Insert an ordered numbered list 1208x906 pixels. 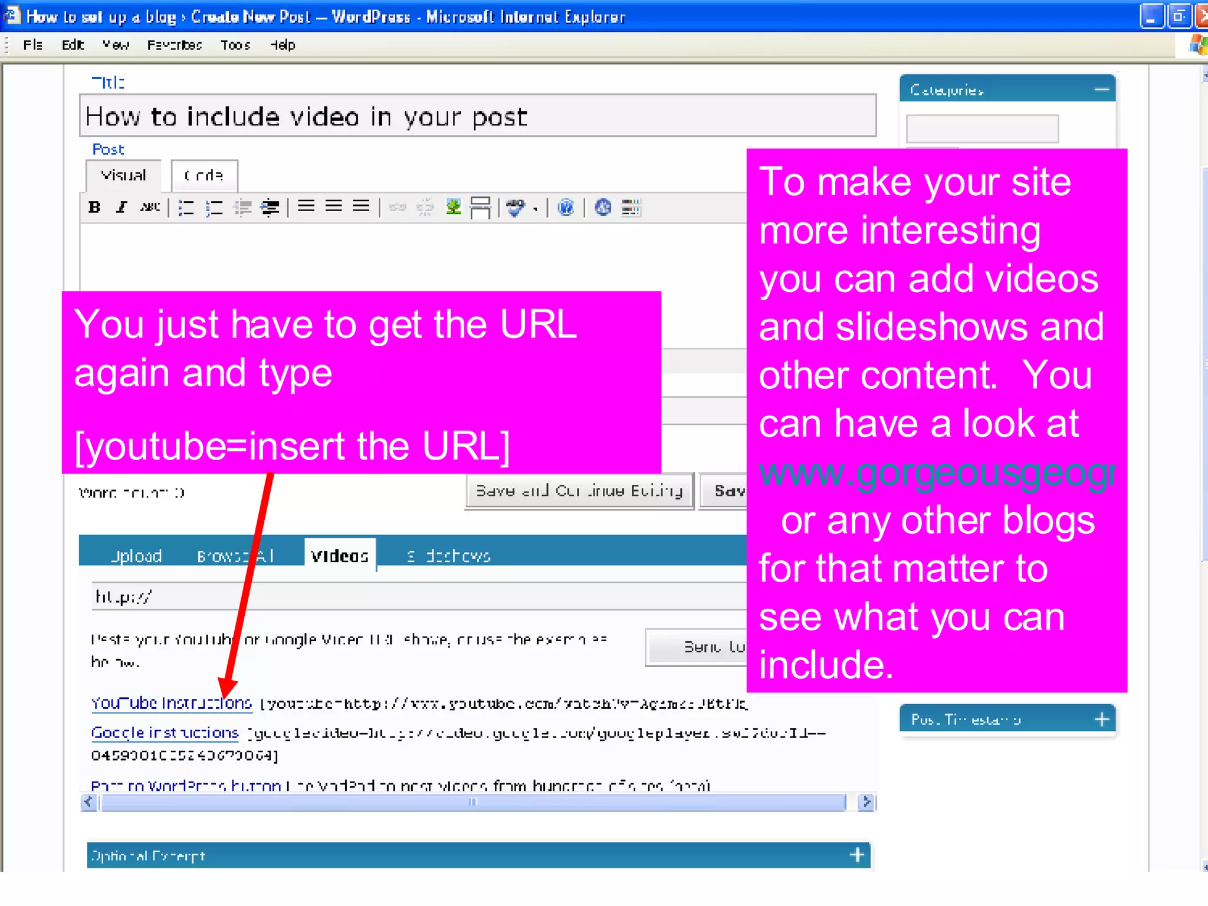click(x=214, y=208)
